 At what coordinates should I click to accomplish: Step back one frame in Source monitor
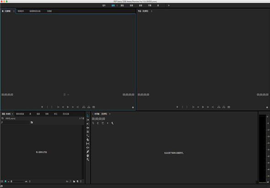coord(63,107)
